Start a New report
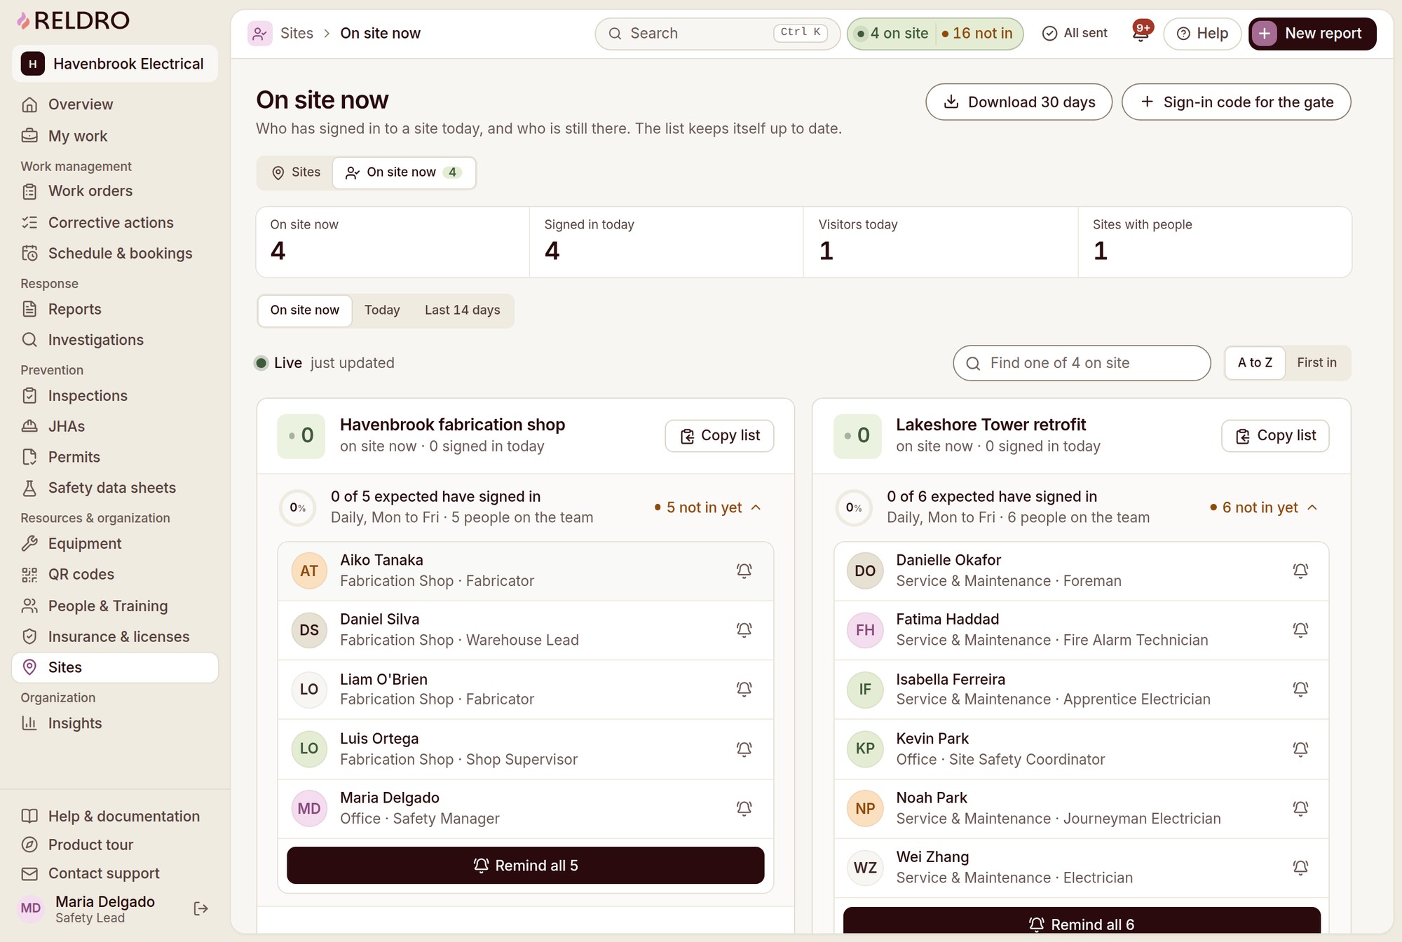This screenshot has height=942, width=1402. point(1312,33)
